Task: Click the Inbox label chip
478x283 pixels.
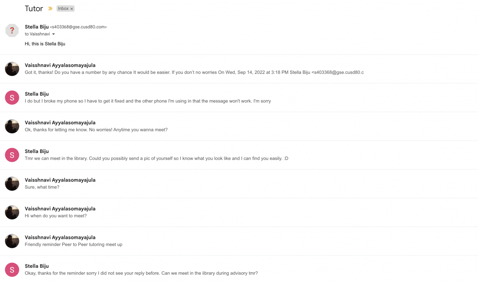Action: (x=63, y=9)
